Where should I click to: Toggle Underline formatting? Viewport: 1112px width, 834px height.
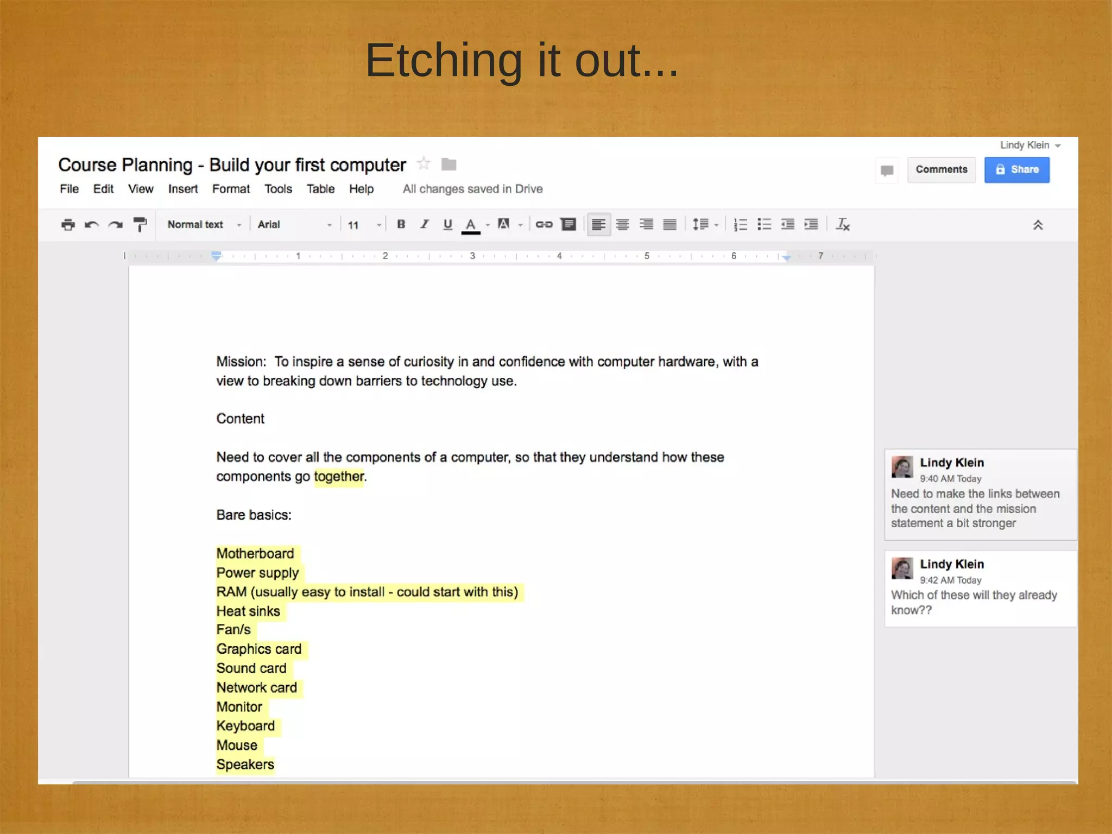448,225
